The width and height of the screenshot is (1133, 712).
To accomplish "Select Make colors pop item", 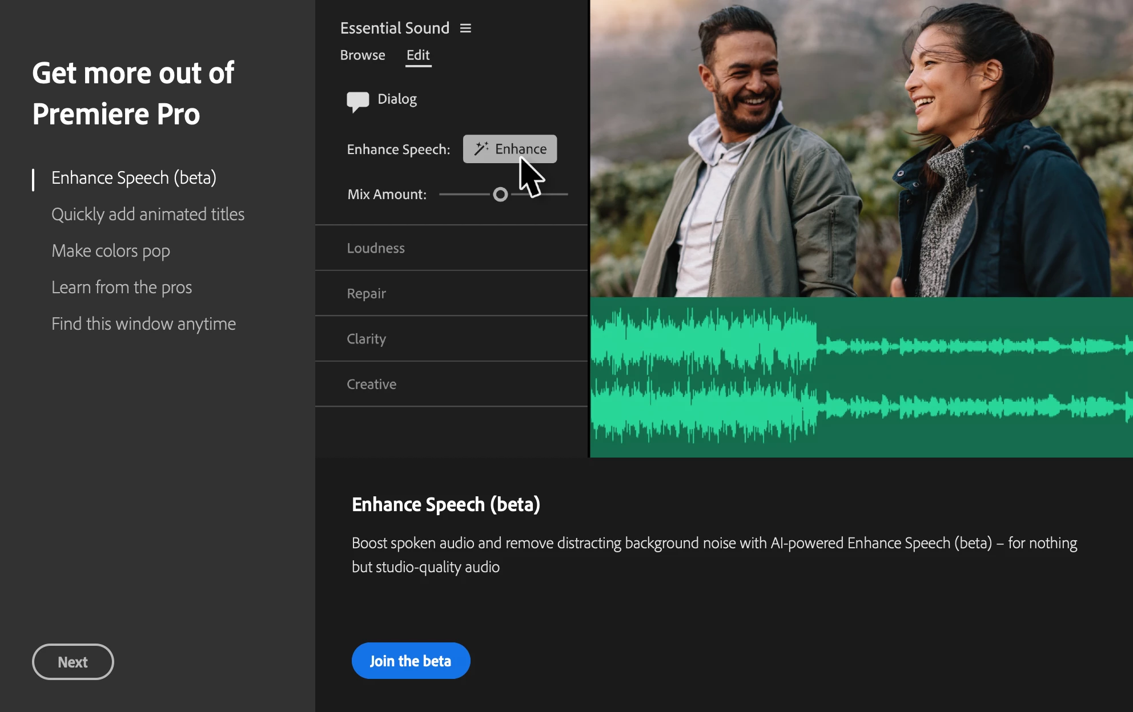I will tap(111, 251).
